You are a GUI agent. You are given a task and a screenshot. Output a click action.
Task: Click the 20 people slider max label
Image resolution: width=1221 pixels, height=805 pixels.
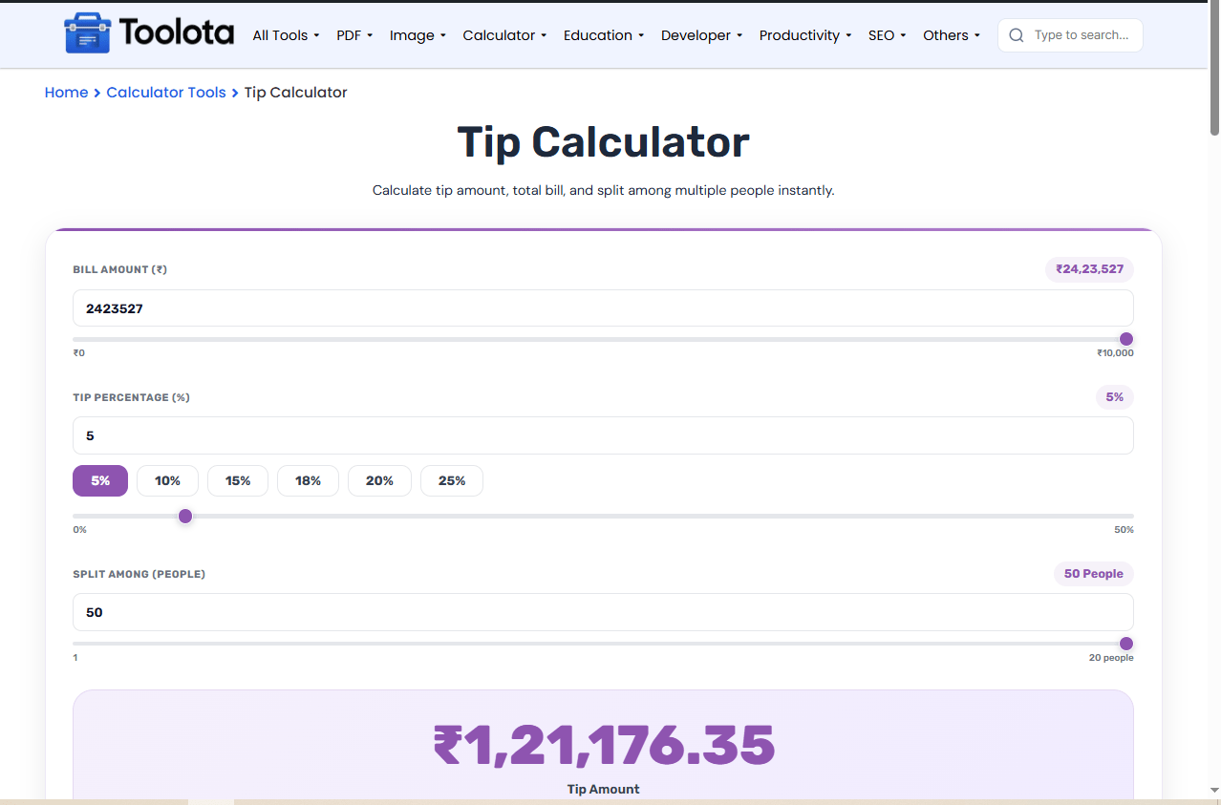point(1111,658)
